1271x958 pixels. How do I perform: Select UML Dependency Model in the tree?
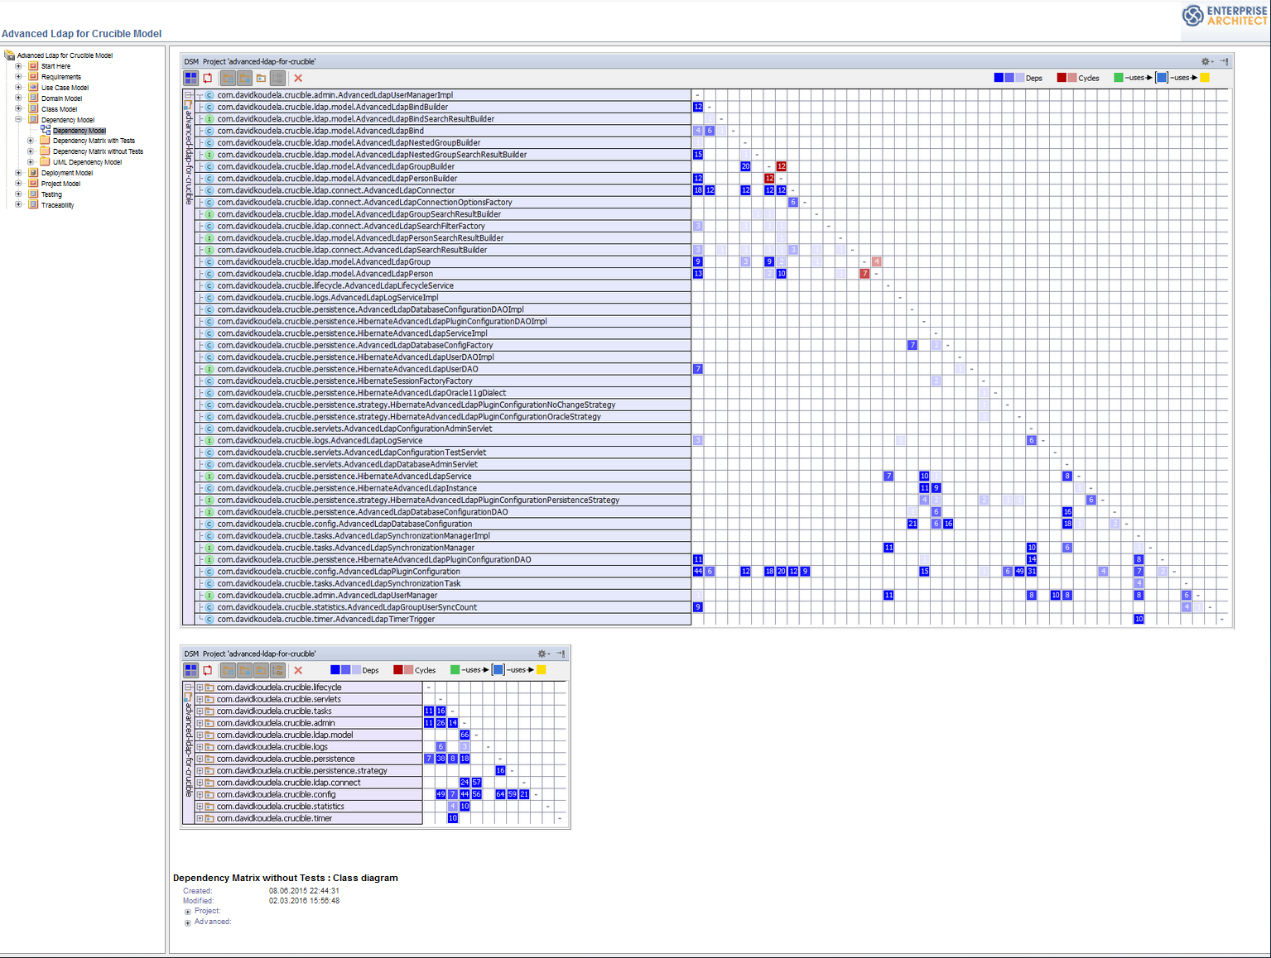tap(87, 162)
